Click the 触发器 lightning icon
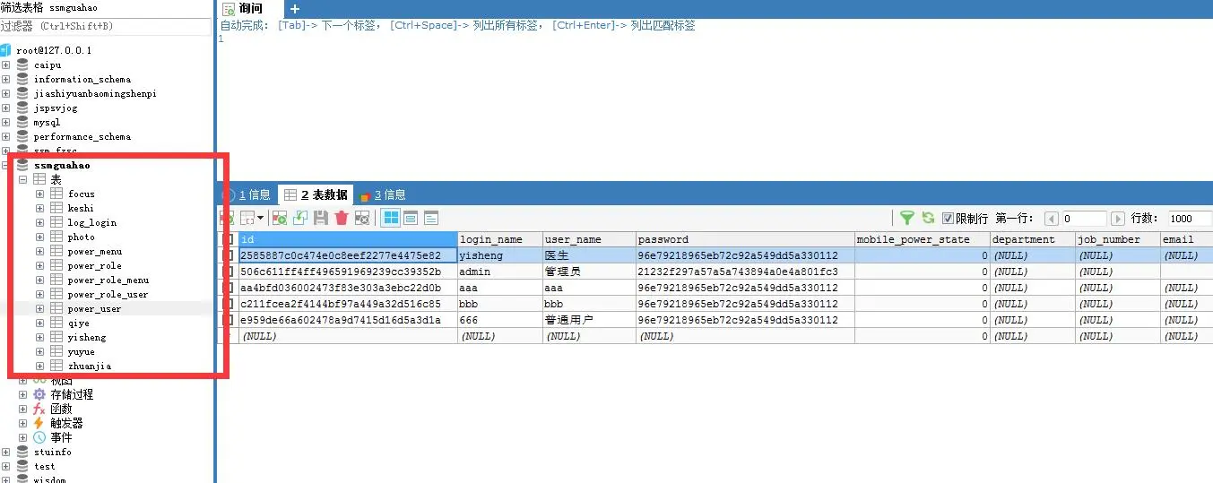This screenshot has width=1213, height=483. [x=39, y=423]
